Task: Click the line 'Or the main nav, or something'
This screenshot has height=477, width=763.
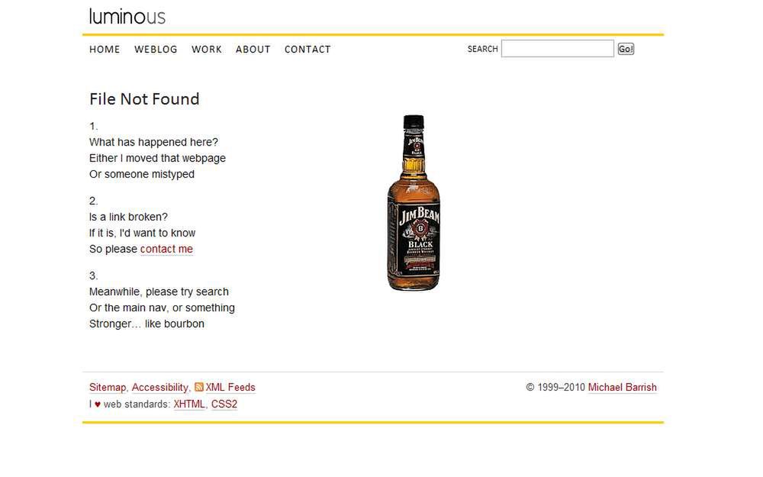Action: tap(162, 308)
